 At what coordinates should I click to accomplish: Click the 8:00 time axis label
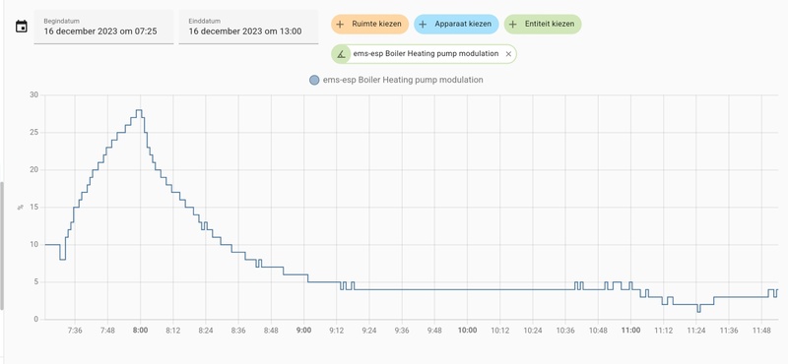[x=140, y=331]
